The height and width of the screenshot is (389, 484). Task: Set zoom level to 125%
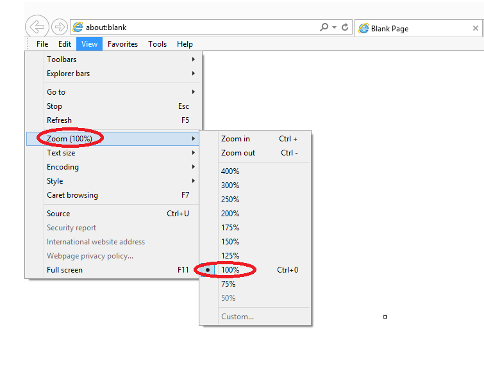(x=255, y=256)
